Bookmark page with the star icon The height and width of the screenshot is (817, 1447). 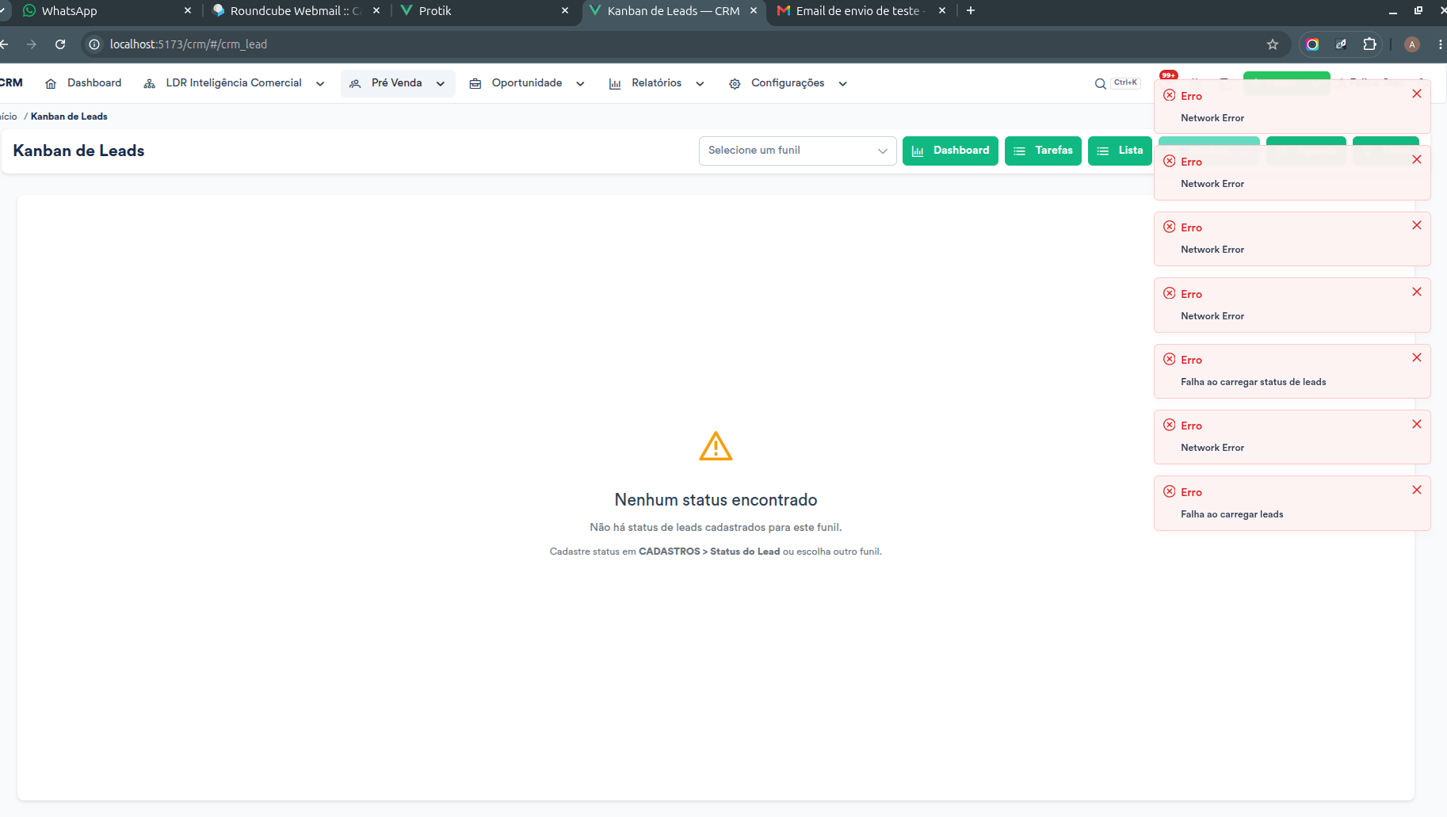pyautogui.click(x=1273, y=44)
